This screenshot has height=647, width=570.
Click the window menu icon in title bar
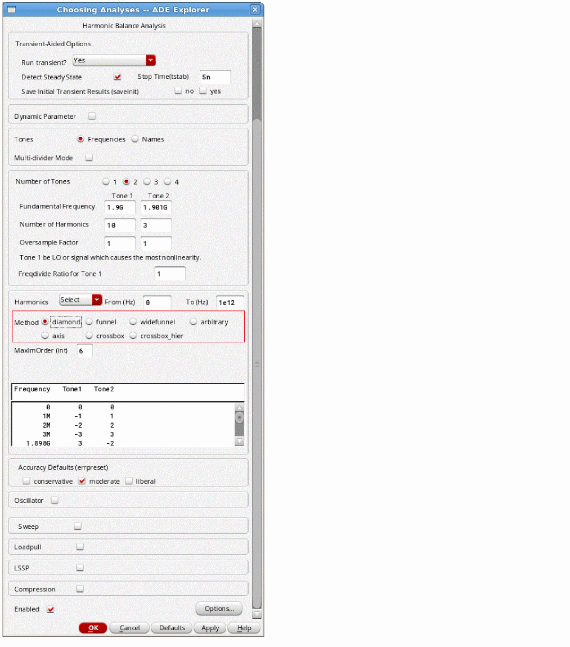(x=11, y=10)
